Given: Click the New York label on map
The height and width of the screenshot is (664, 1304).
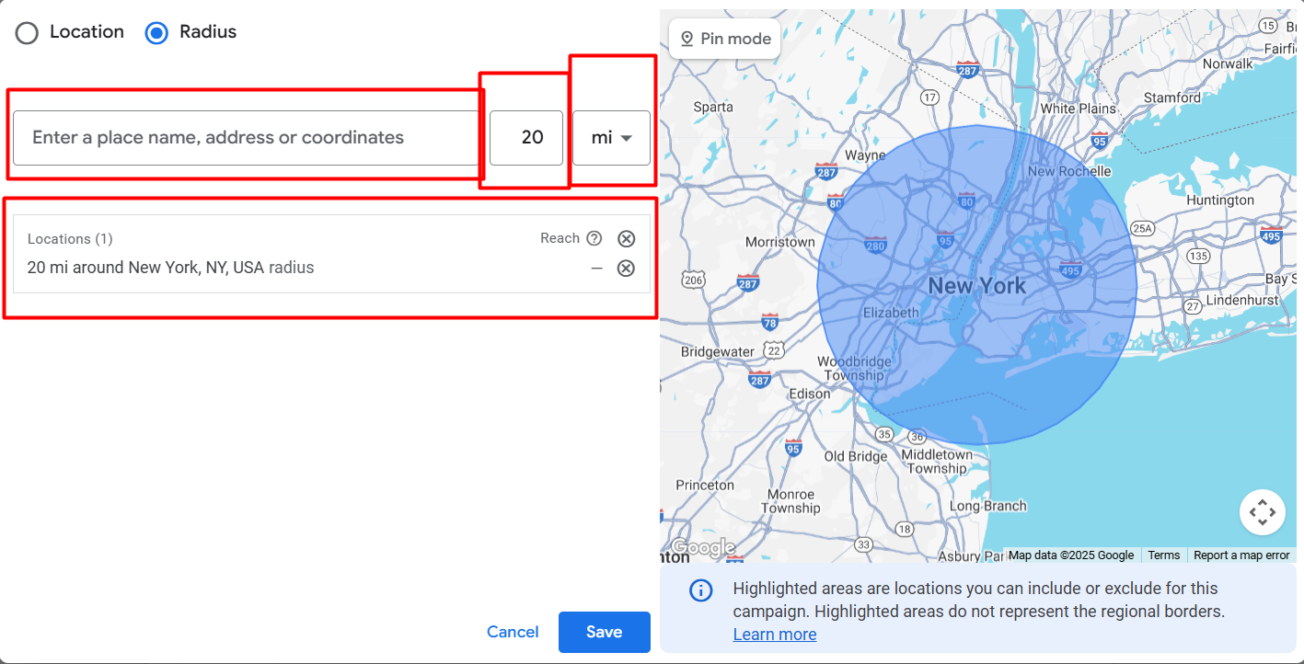Looking at the screenshot, I should pos(976,286).
